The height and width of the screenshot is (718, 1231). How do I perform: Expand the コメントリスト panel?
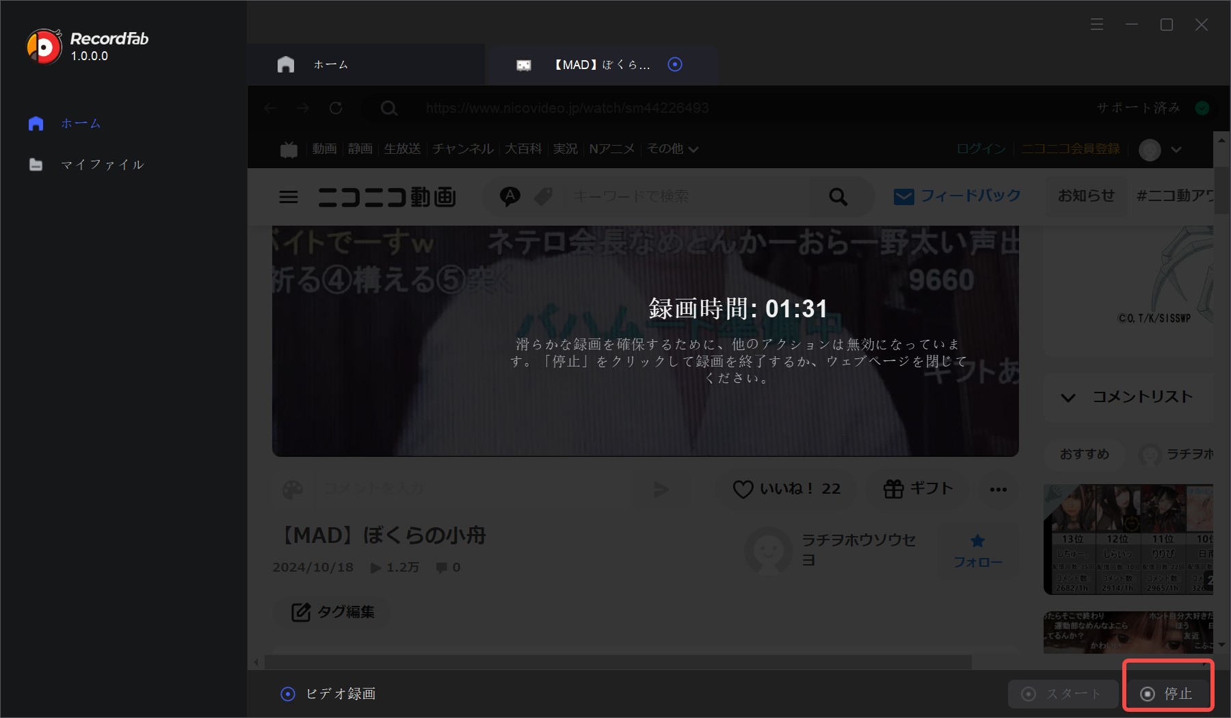[1128, 397]
